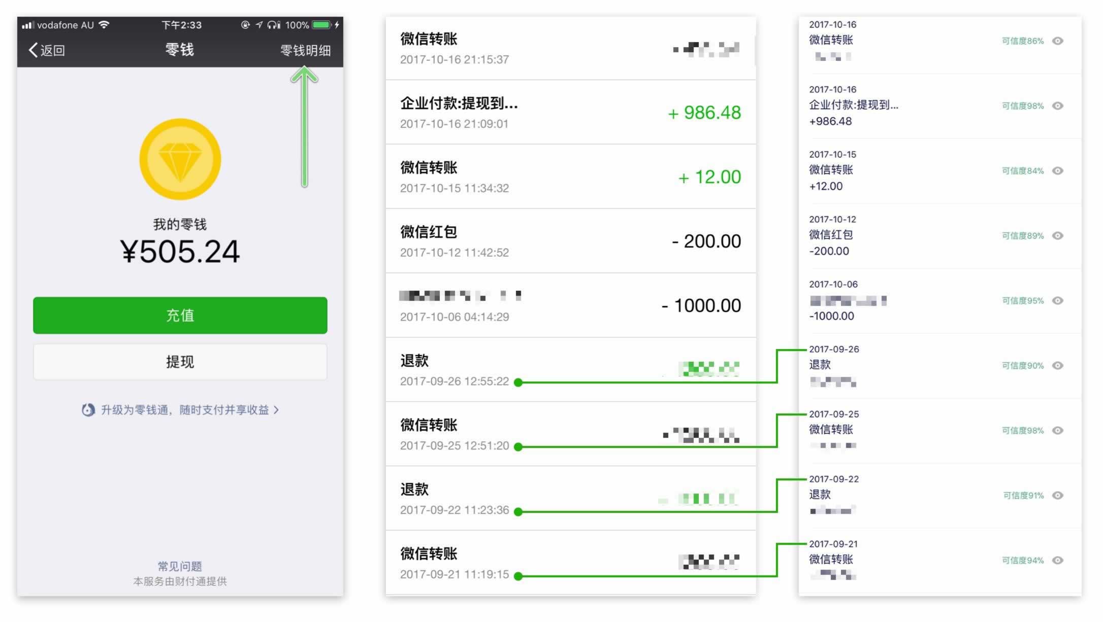Click headphones icon in status bar
Image resolution: width=1103 pixels, height=622 pixels.
pos(274,24)
